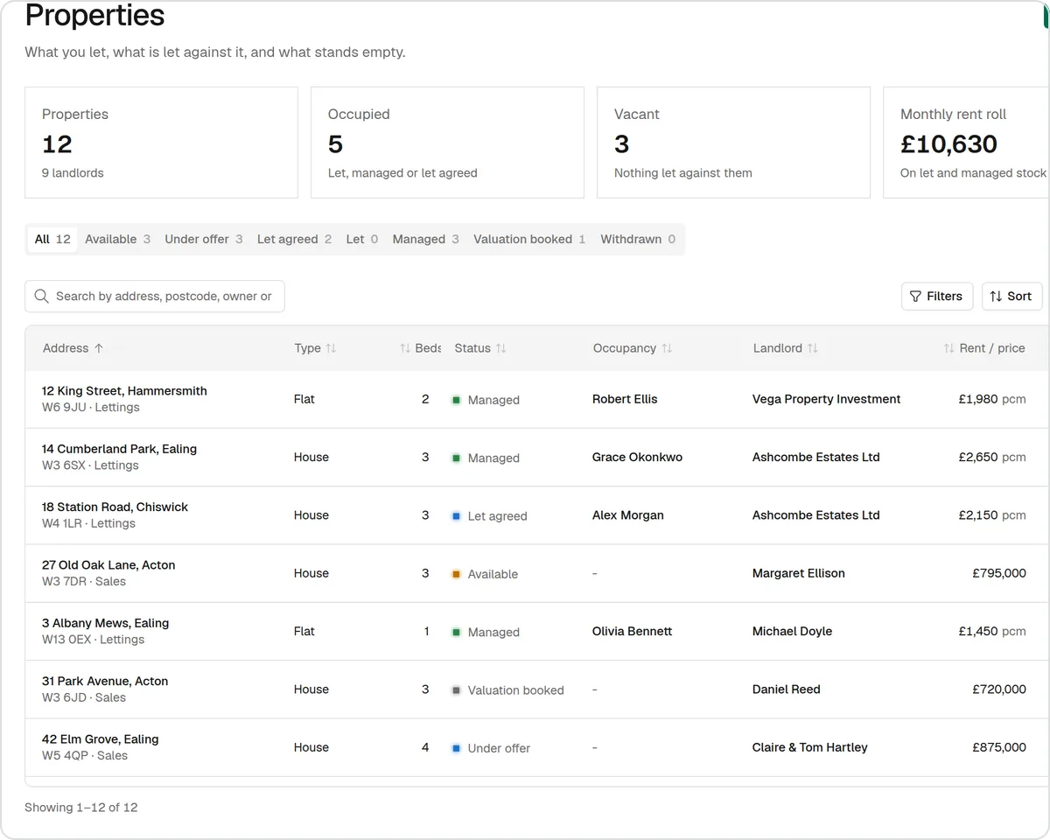Image resolution: width=1050 pixels, height=840 pixels.
Task: Click landlord Daniel Reed
Action: pos(787,689)
